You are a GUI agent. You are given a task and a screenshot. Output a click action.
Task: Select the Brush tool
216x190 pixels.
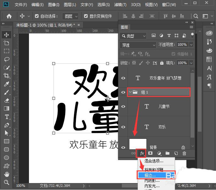point(6,92)
